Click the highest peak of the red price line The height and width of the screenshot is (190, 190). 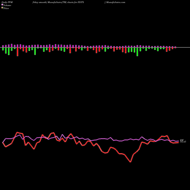[x=17, y=132]
